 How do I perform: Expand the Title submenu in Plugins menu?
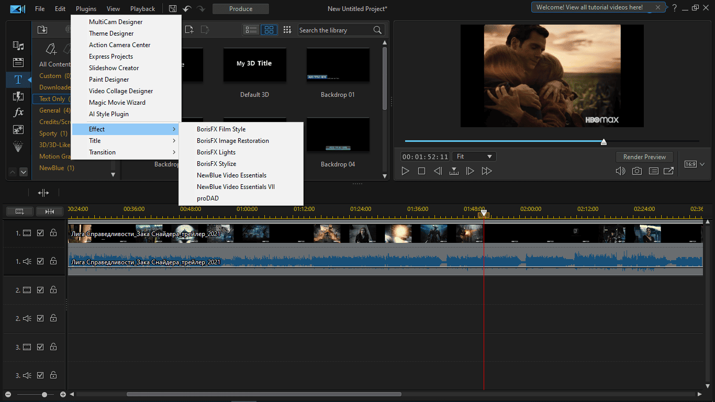tap(126, 141)
